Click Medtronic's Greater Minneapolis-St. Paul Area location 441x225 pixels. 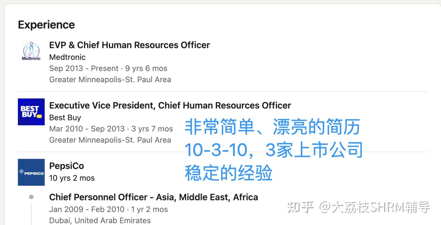click(x=110, y=80)
